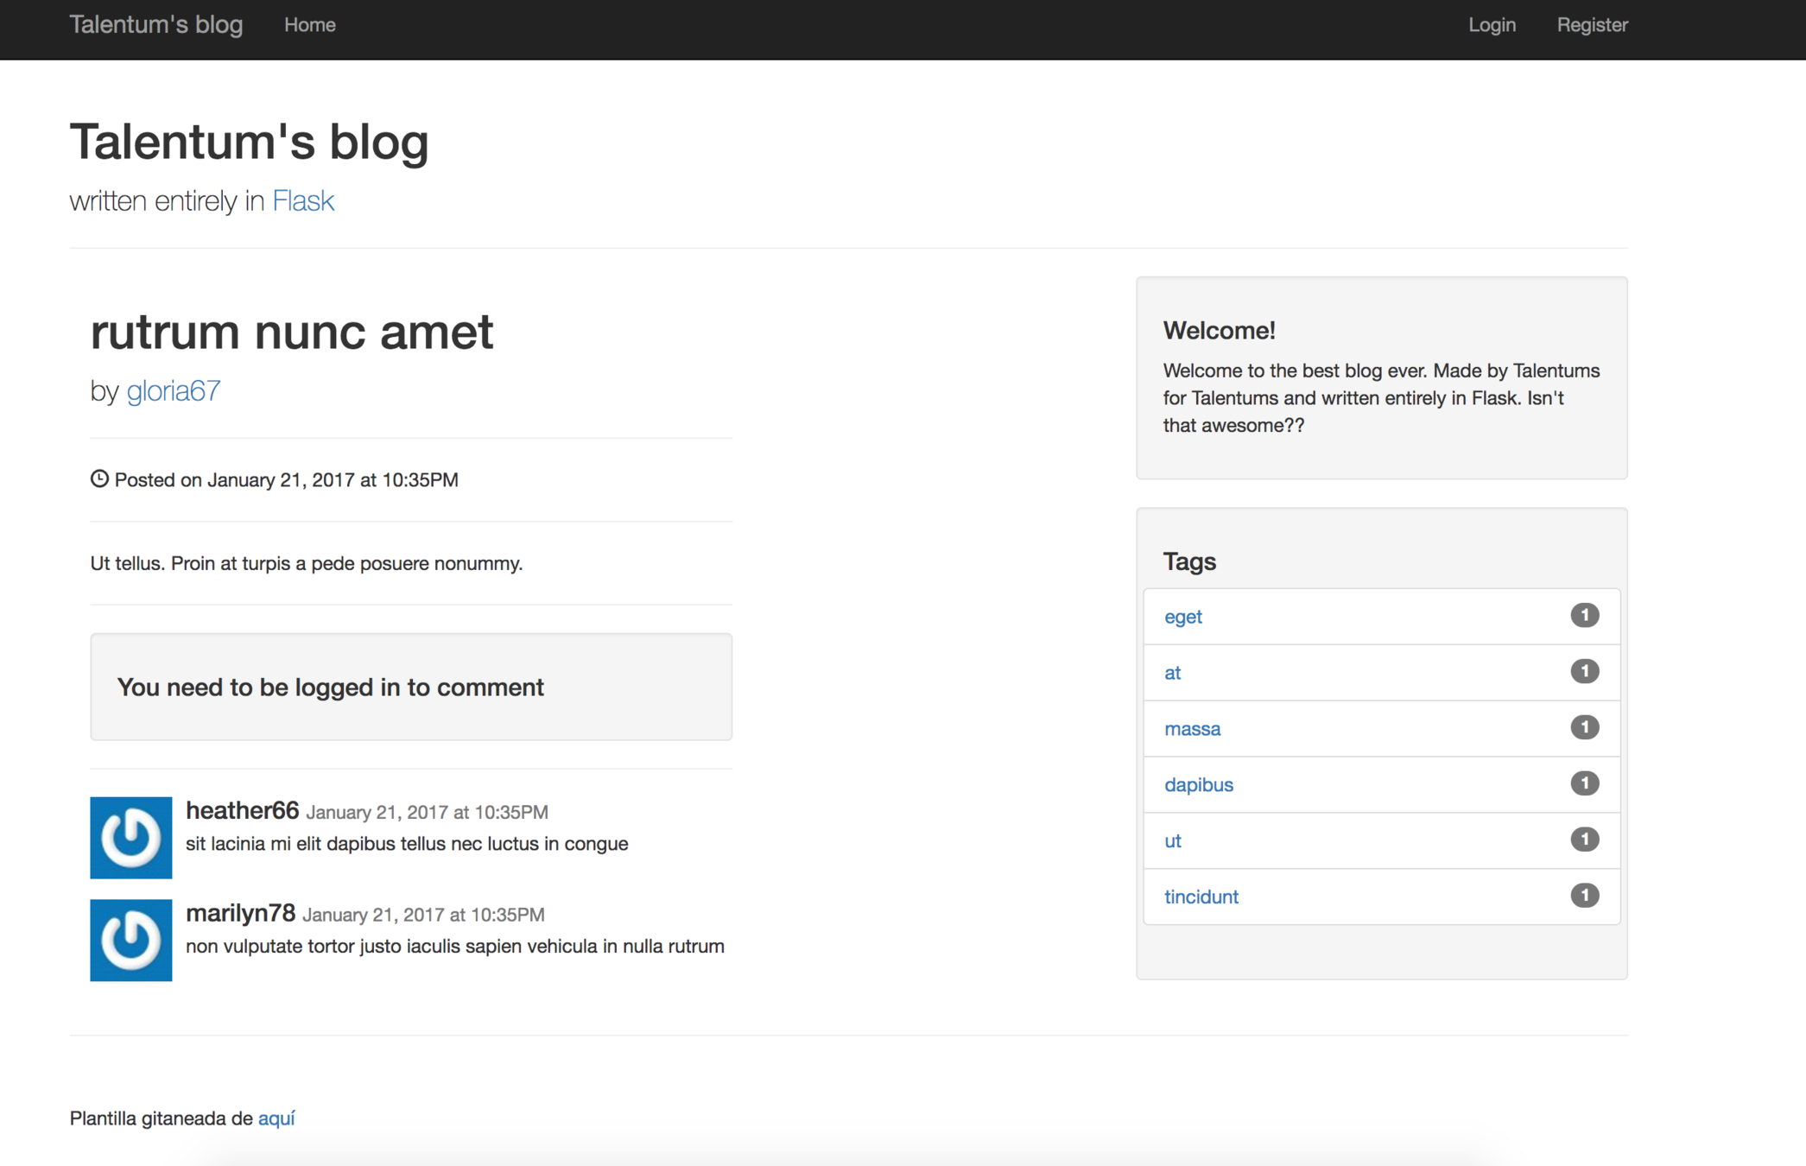The image size is (1806, 1166).
Task: Click heather66's avatar icon
Action: (x=130, y=837)
